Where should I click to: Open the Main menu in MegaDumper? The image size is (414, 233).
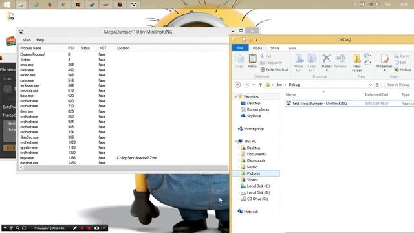point(27,40)
